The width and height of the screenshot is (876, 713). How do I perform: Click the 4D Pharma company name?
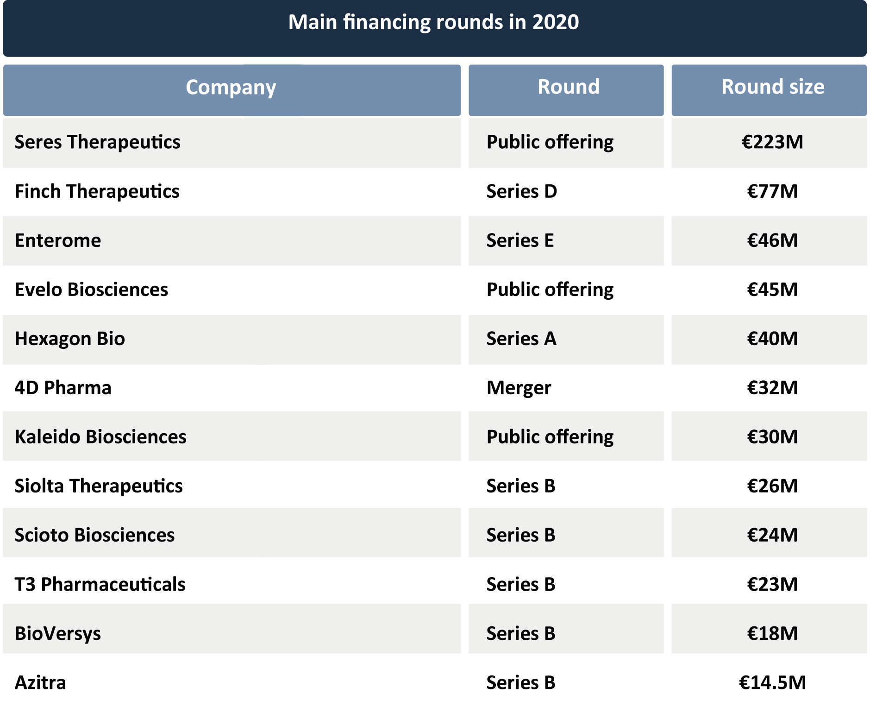(x=63, y=388)
